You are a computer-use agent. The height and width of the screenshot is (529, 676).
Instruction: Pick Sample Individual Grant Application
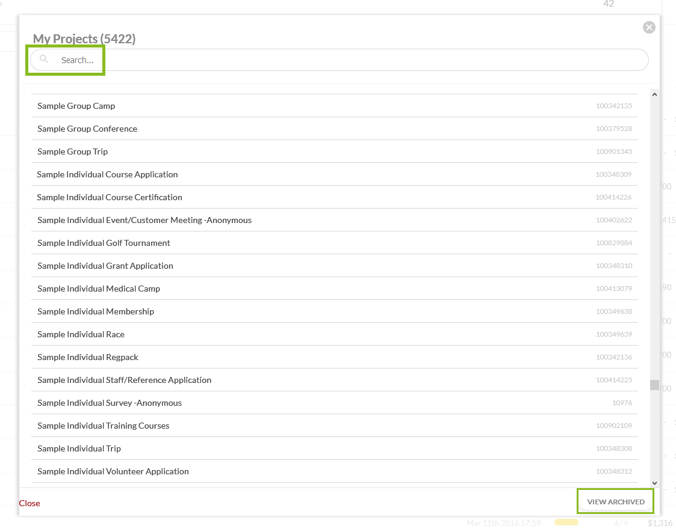(105, 266)
